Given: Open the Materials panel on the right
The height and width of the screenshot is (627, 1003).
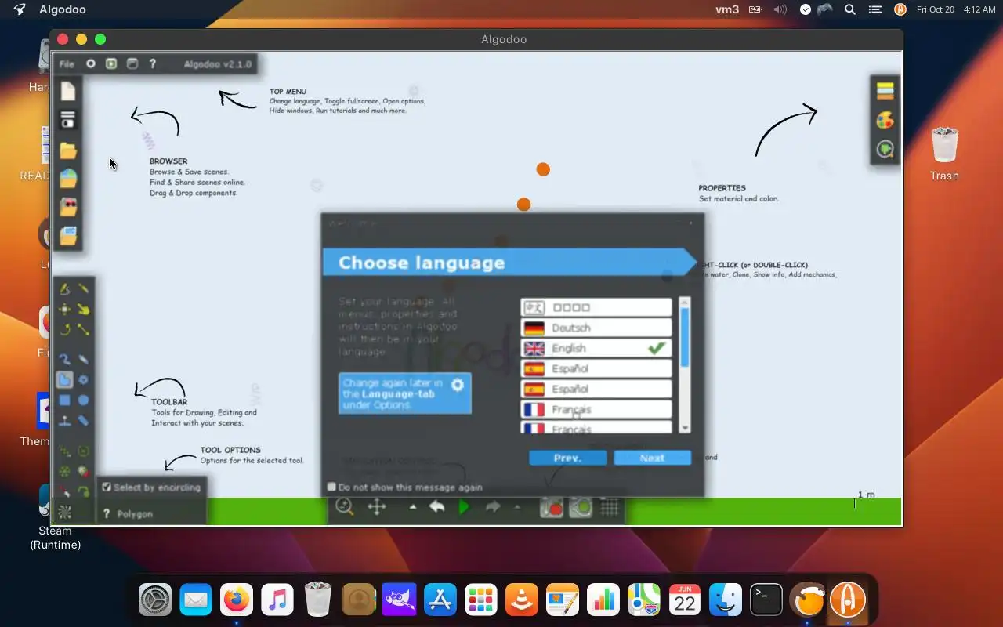Looking at the screenshot, I should pos(885,91).
